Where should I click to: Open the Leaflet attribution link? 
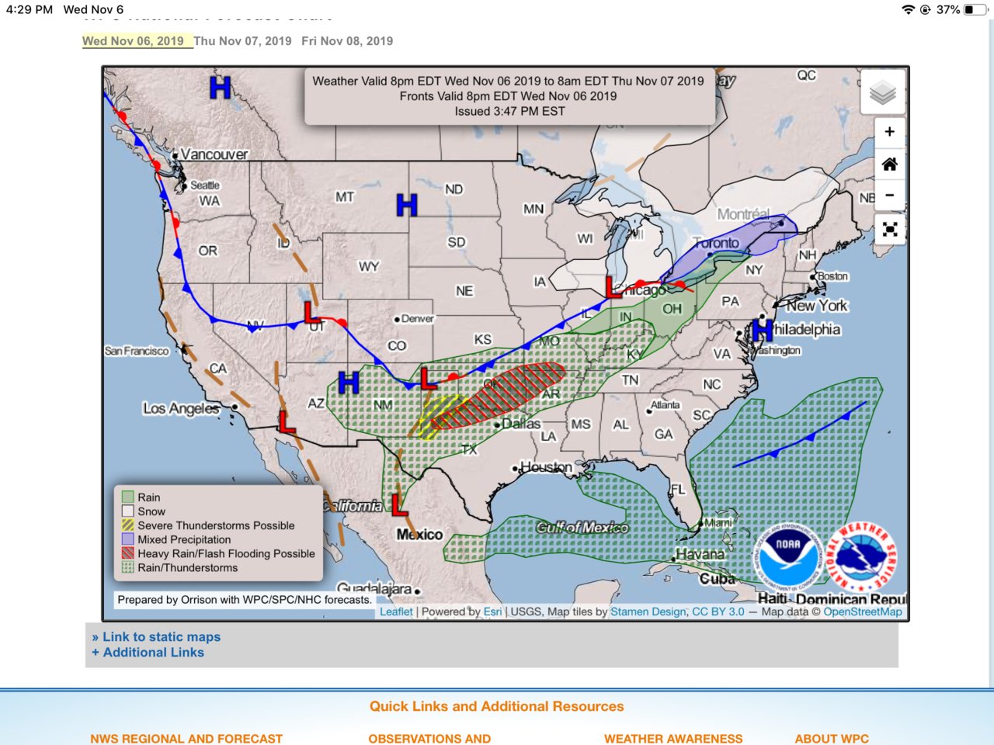pos(396,612)
